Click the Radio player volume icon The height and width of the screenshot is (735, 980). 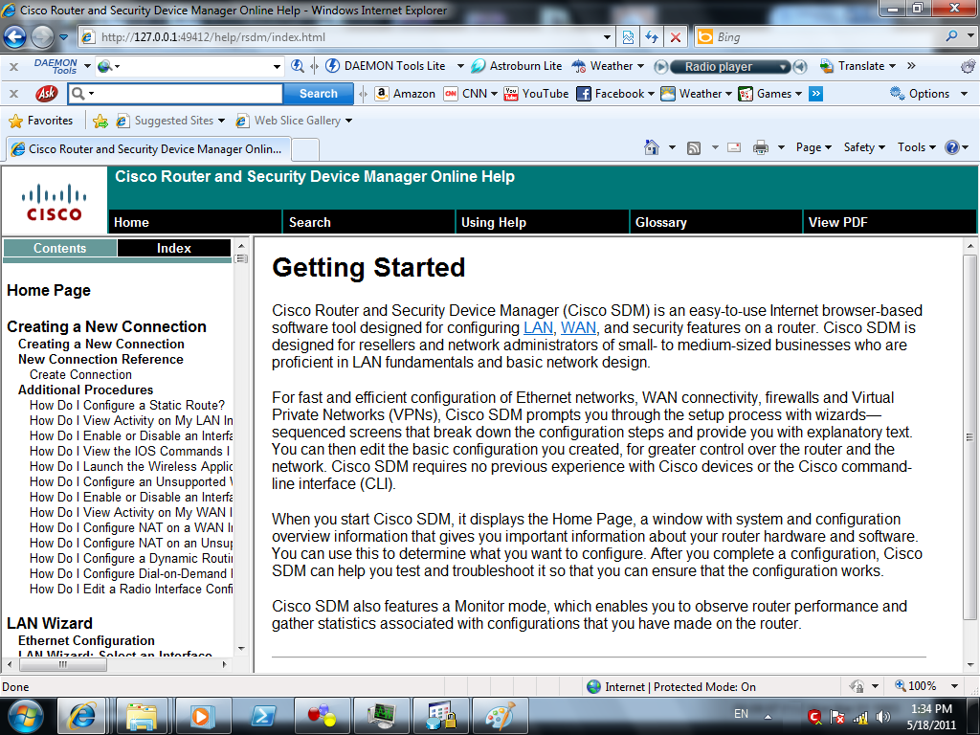pos(800,66)
